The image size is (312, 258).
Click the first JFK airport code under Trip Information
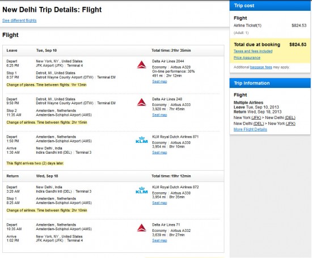[256, 117]
